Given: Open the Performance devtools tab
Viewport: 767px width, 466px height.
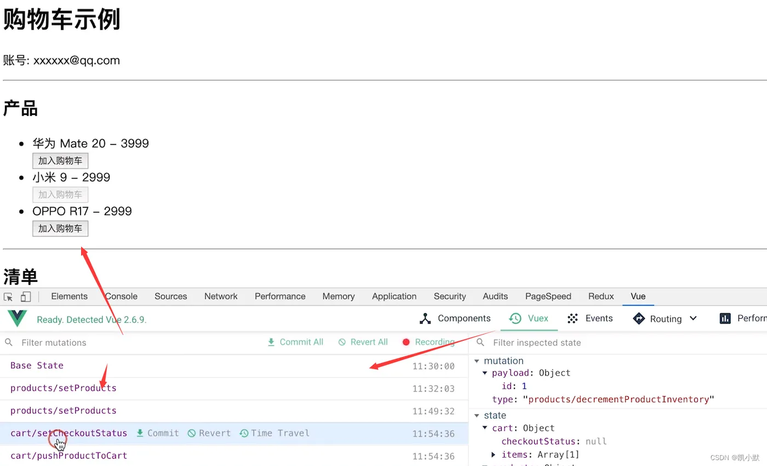Looking at the screenshot, I should (280, 296).
